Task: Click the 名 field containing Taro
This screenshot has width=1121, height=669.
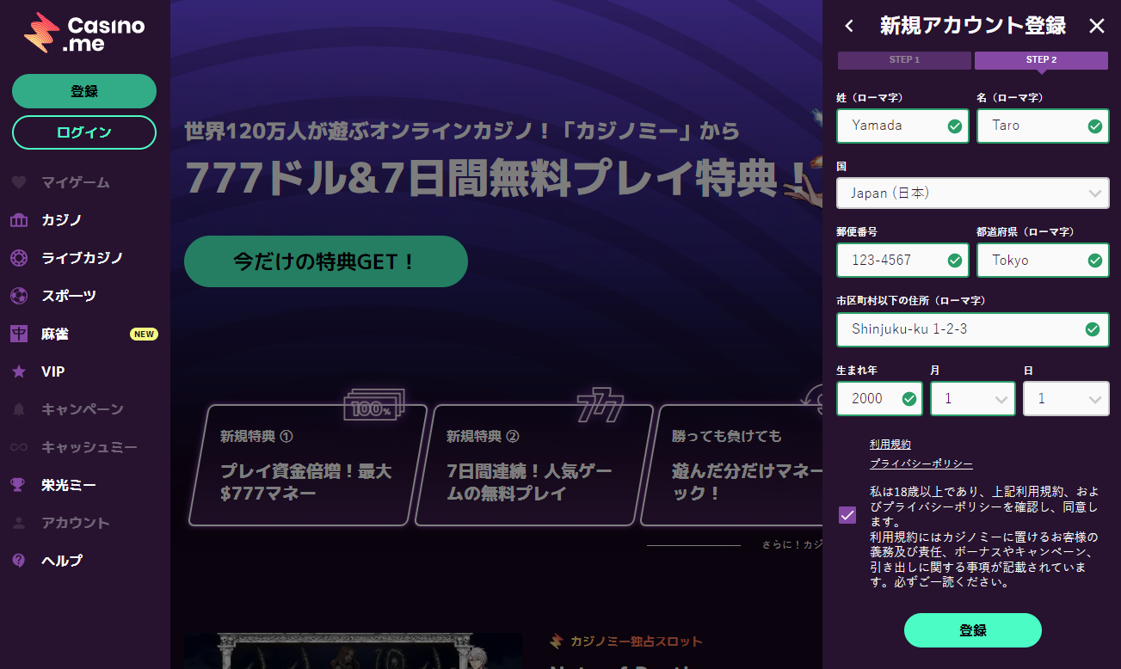Action: [1043, 126]
